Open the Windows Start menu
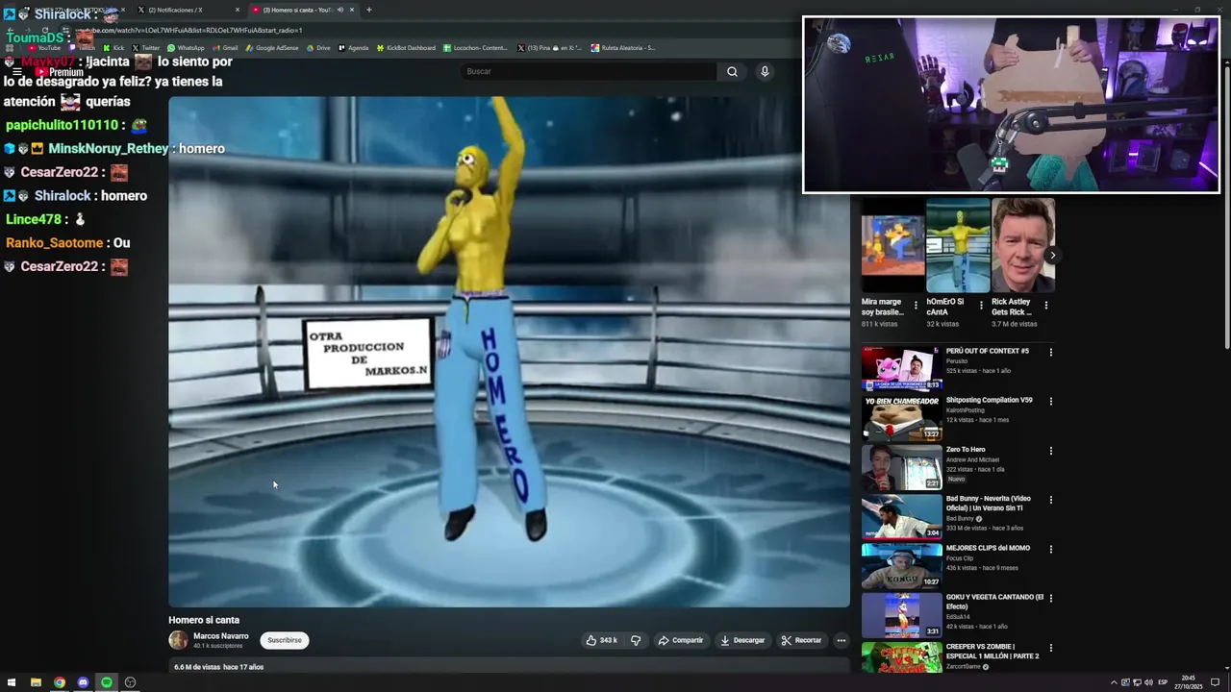 coord(12,682)
